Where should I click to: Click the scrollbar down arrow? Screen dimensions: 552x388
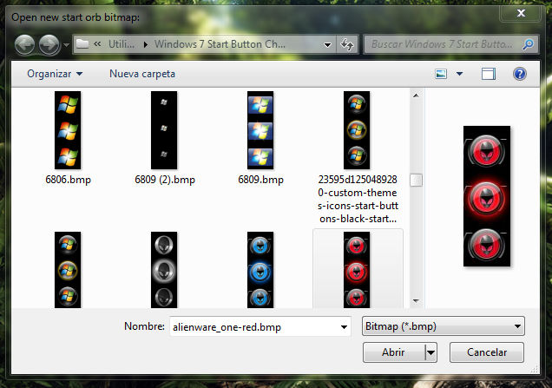click(x=416, y=300)
